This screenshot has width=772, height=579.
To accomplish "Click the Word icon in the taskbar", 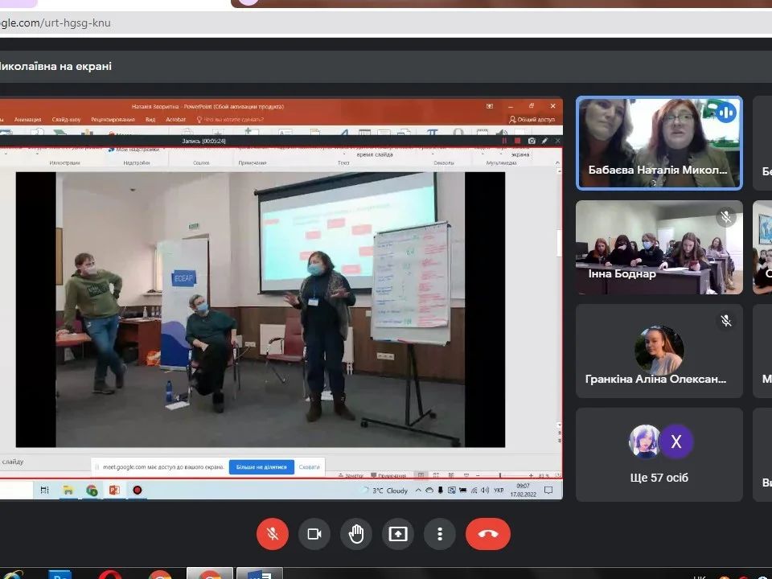I will pyautogui.click(x=259, y=575).
